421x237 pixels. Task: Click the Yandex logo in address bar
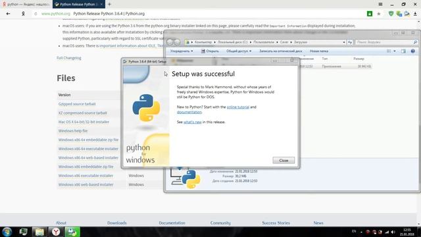click(23, 14)
